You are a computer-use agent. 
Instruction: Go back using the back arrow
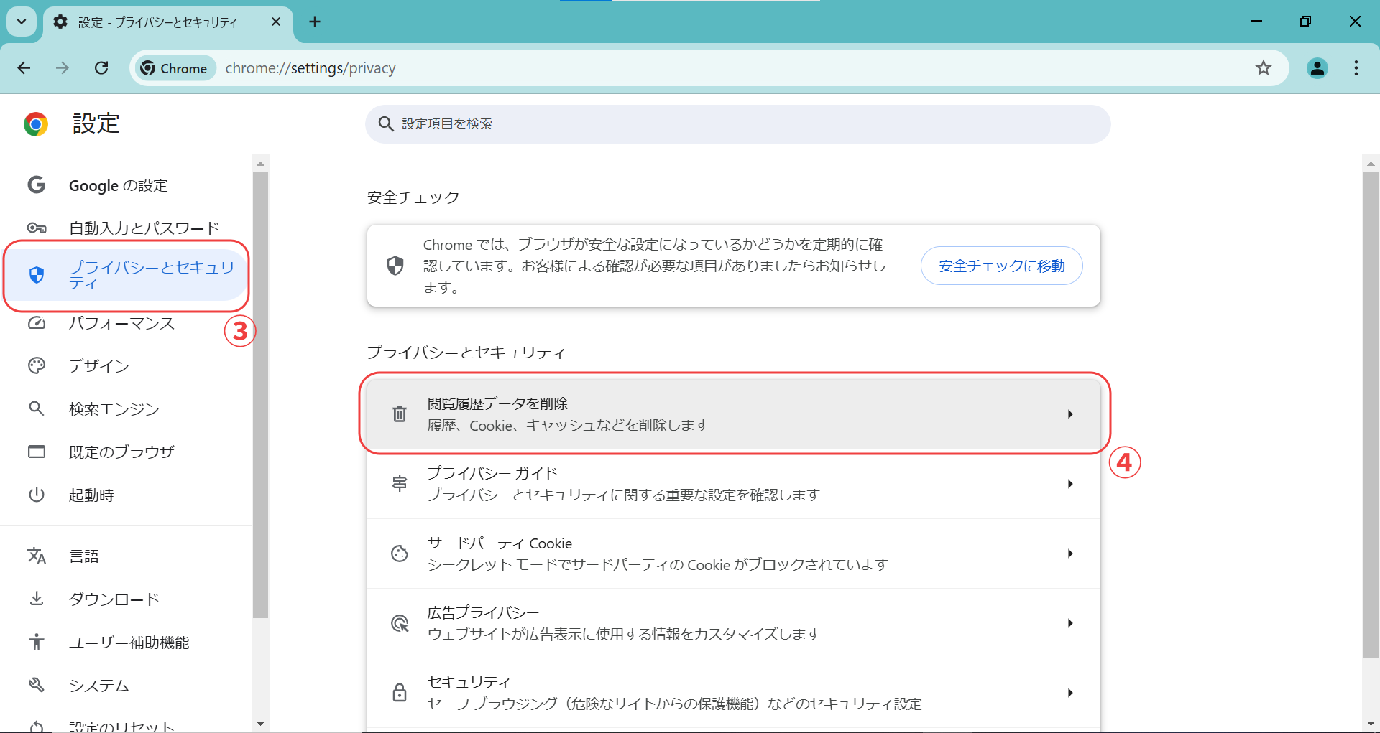click(24, 68)
